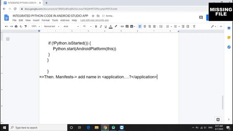The height and width of the screenshot is (131, 233).
Task: Open the text color picker
Action: [111, 27]
